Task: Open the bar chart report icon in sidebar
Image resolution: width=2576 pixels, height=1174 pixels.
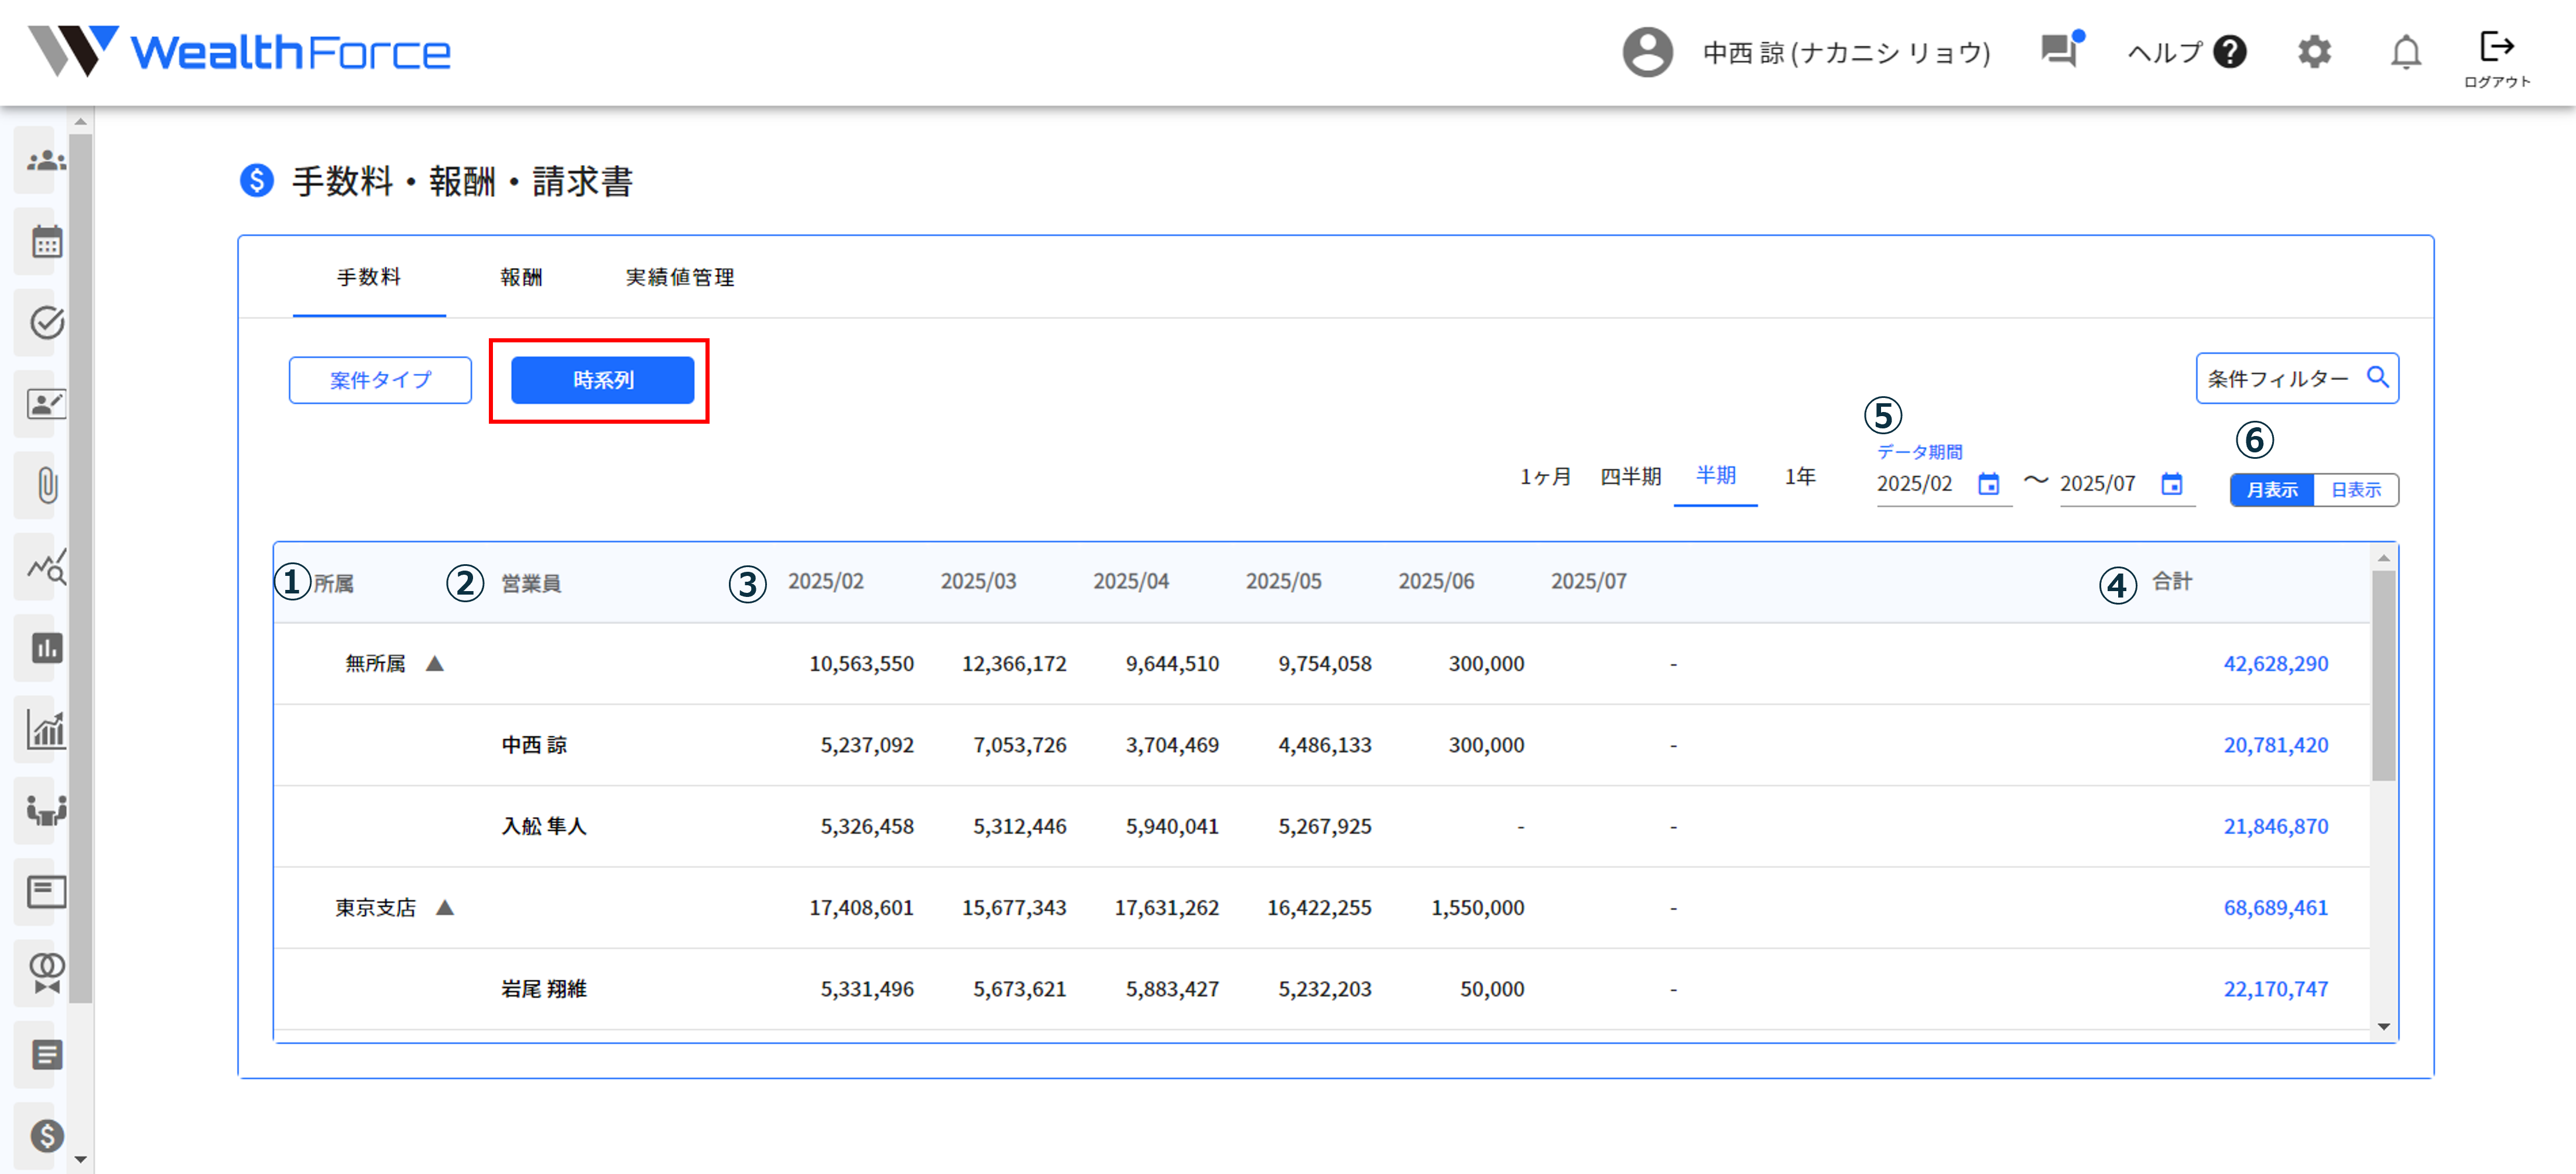Action: coord(46,648)
